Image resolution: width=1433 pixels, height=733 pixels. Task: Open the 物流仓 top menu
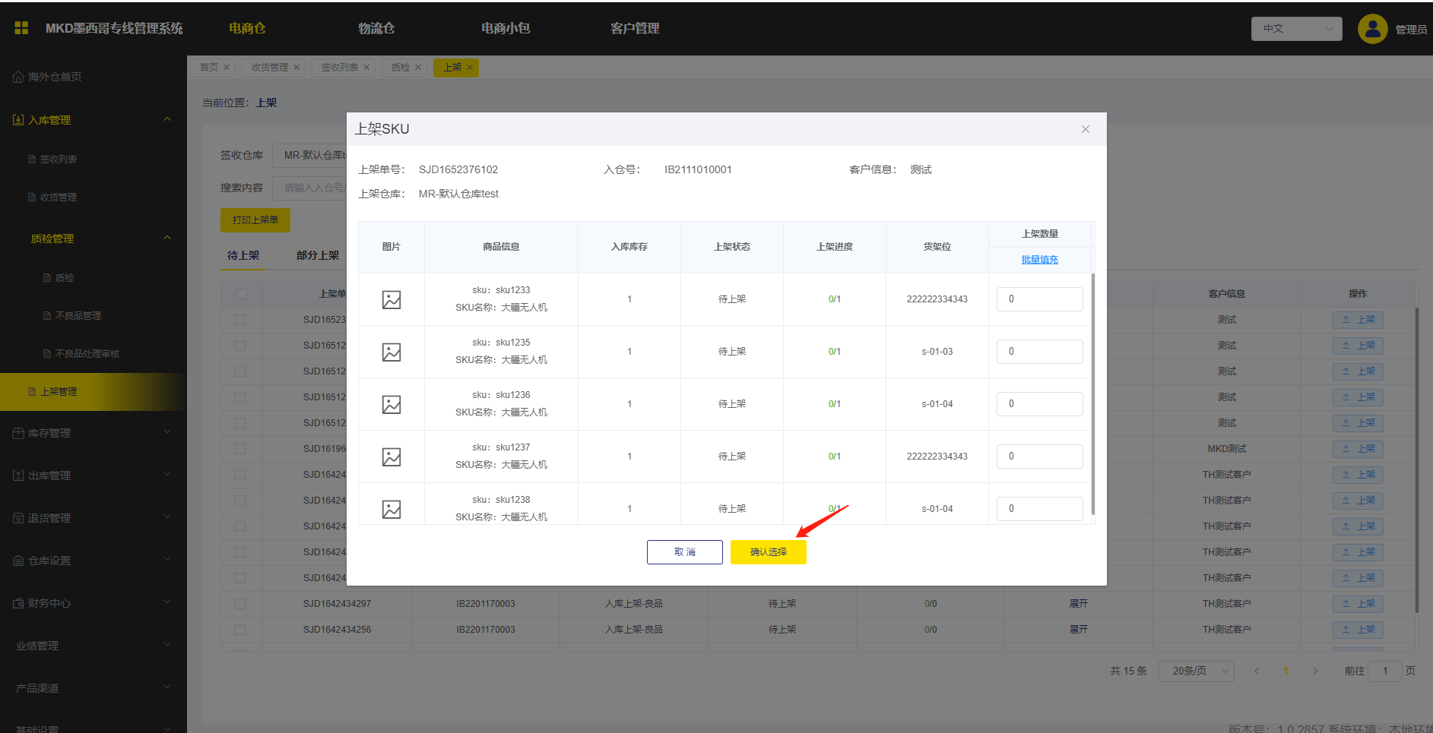(x=376, y=28)
